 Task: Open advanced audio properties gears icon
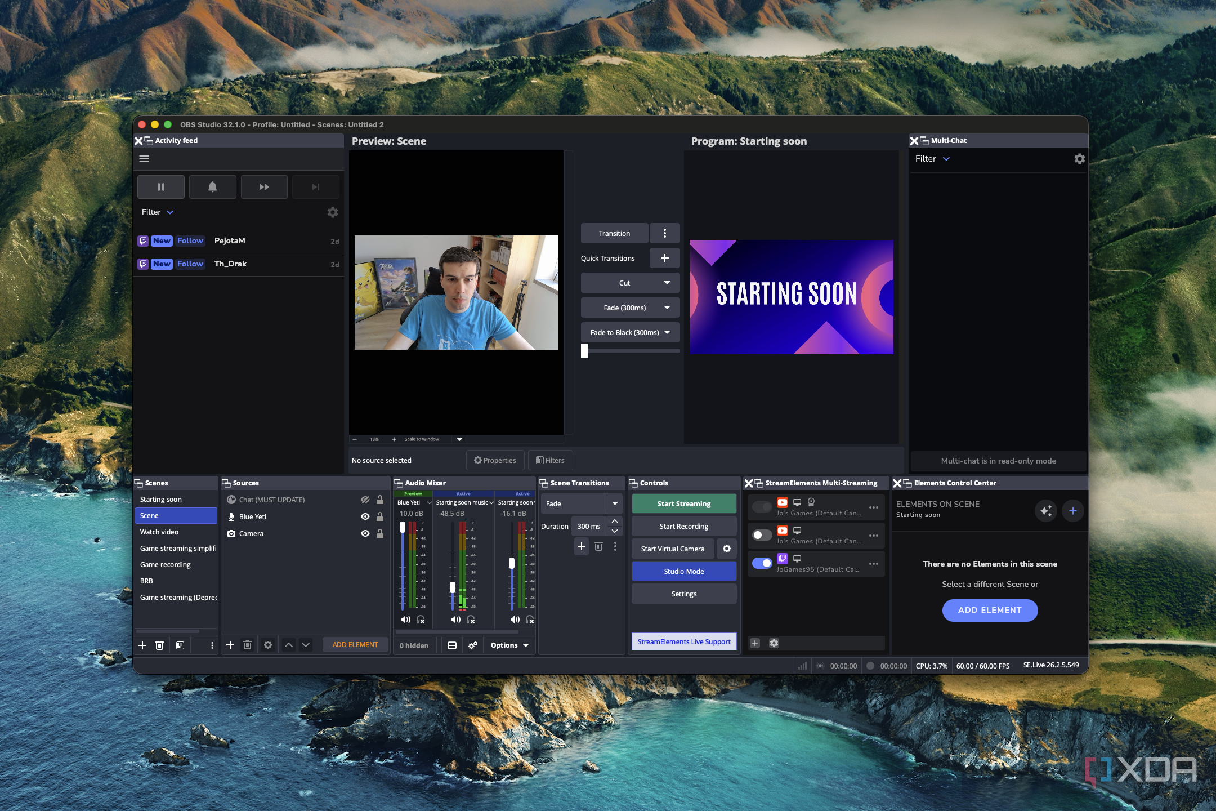(x=473, y=645)
